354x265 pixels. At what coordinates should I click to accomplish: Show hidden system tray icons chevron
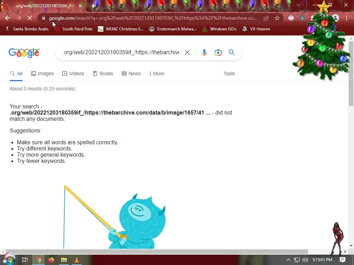289,260
